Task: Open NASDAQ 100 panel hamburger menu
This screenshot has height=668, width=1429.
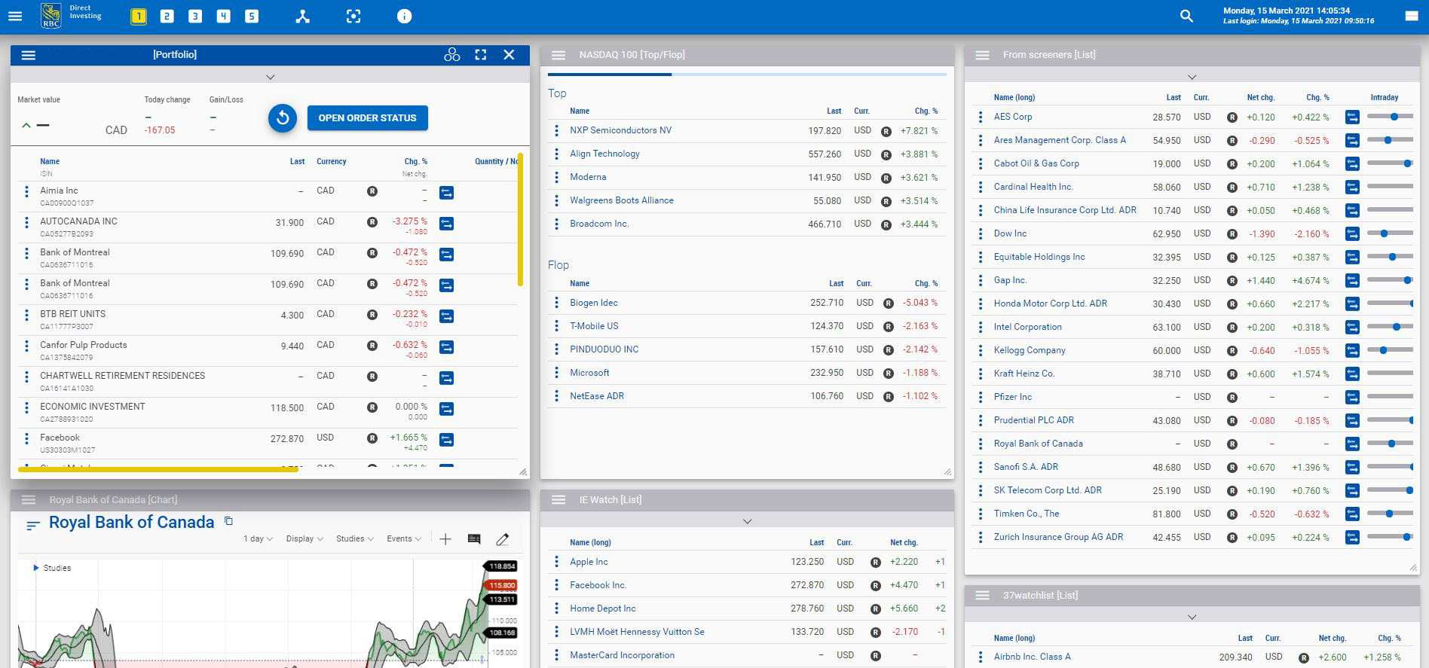Action: pos(558,55)
